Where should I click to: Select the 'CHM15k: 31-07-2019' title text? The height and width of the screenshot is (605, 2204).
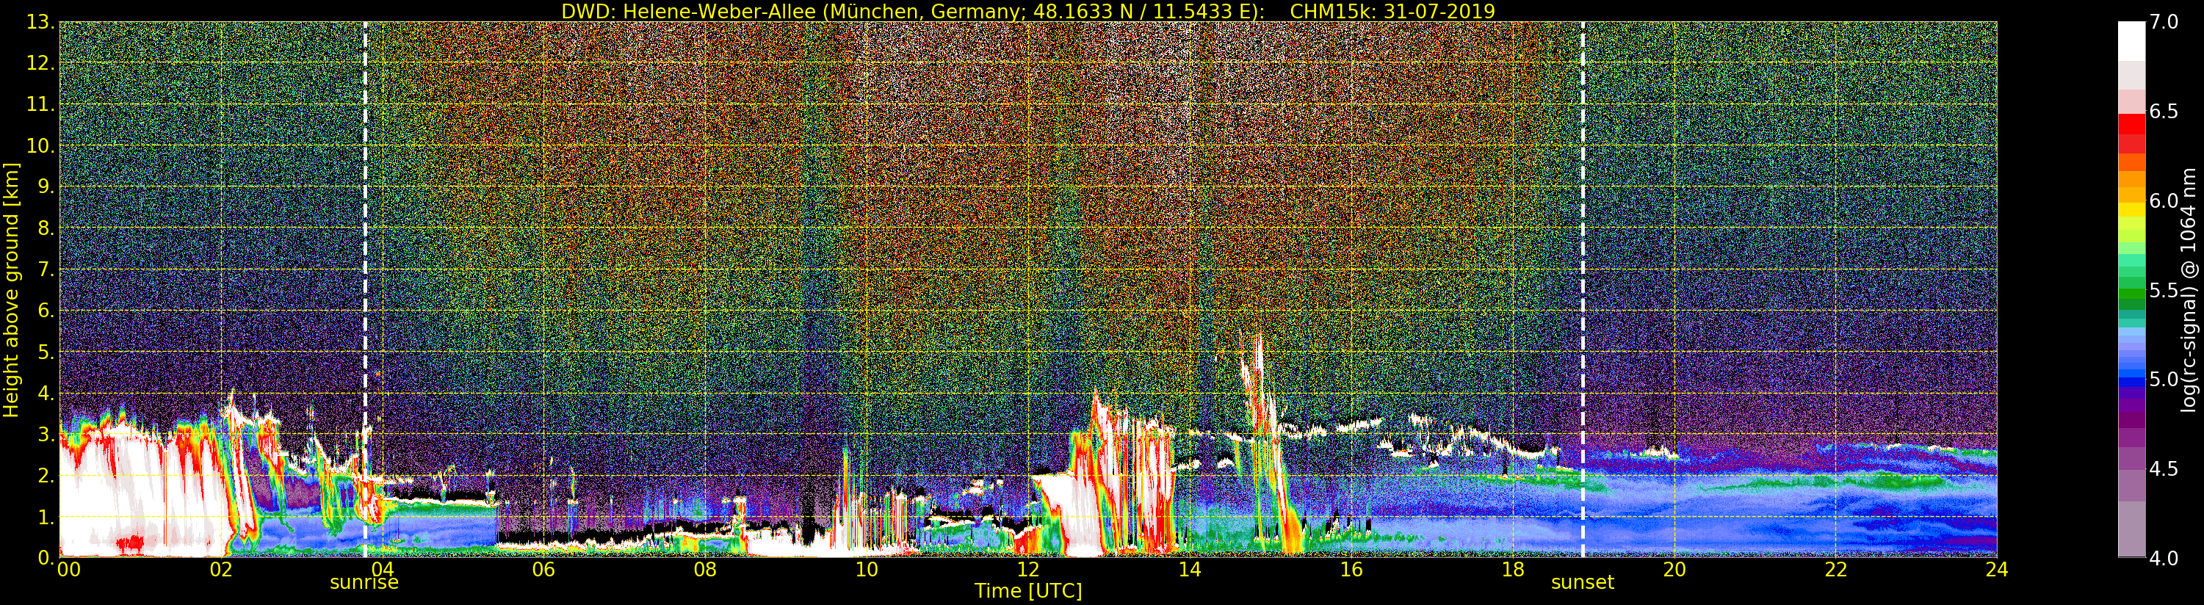coord(1392,12)
